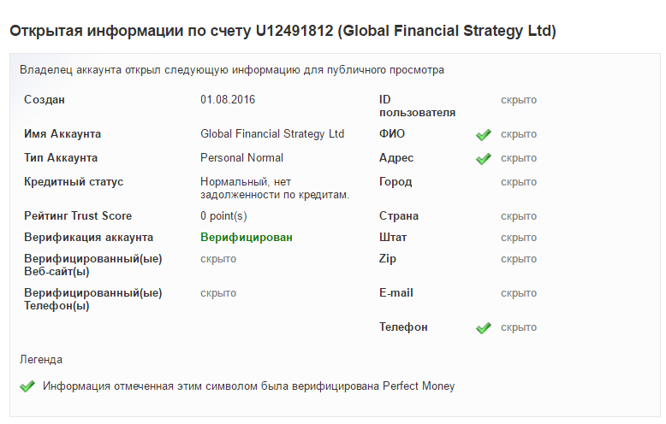Click the page heading with account U12491812
The height and width of the screenshot is (424, 666).
(x=282, y=32)
